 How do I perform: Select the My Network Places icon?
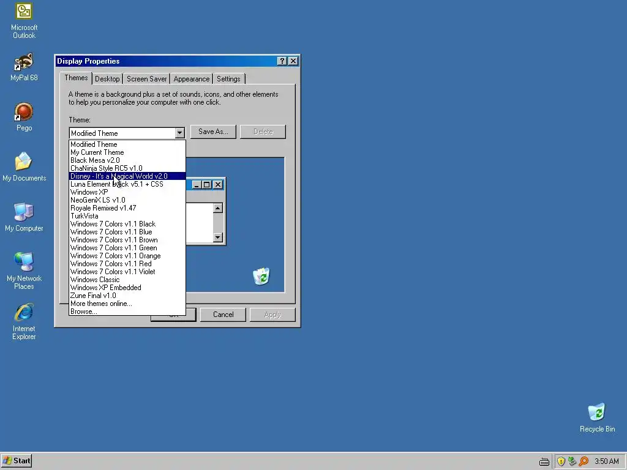[24, 270]
